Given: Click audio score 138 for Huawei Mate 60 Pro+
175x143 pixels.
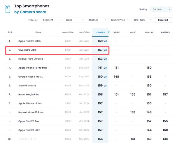Looking at the screenshot, I should point(133,112).
